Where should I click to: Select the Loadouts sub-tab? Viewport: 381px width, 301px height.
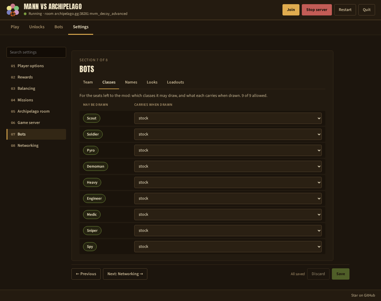175,82
